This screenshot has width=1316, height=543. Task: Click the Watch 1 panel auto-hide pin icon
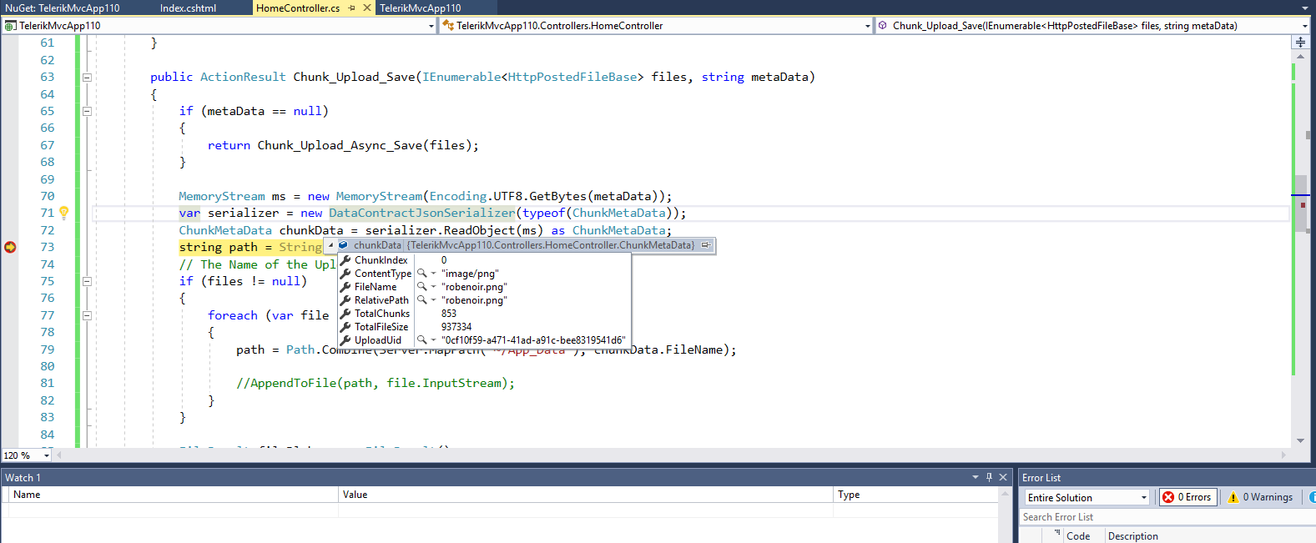pyautogui.click(x=989, y=477)
